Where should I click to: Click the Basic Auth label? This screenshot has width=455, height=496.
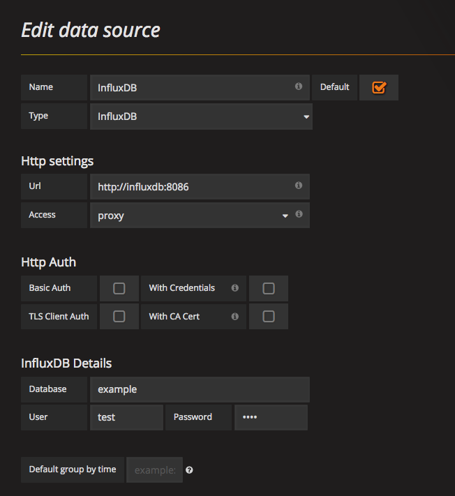tap(50, 288)
